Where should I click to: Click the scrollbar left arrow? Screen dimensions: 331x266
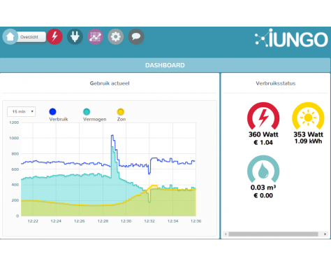(x=226, y=234)
